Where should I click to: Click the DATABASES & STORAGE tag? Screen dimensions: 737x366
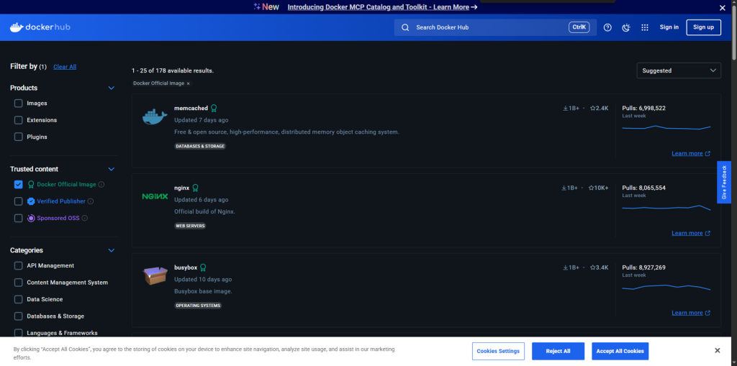click(200, 146)
